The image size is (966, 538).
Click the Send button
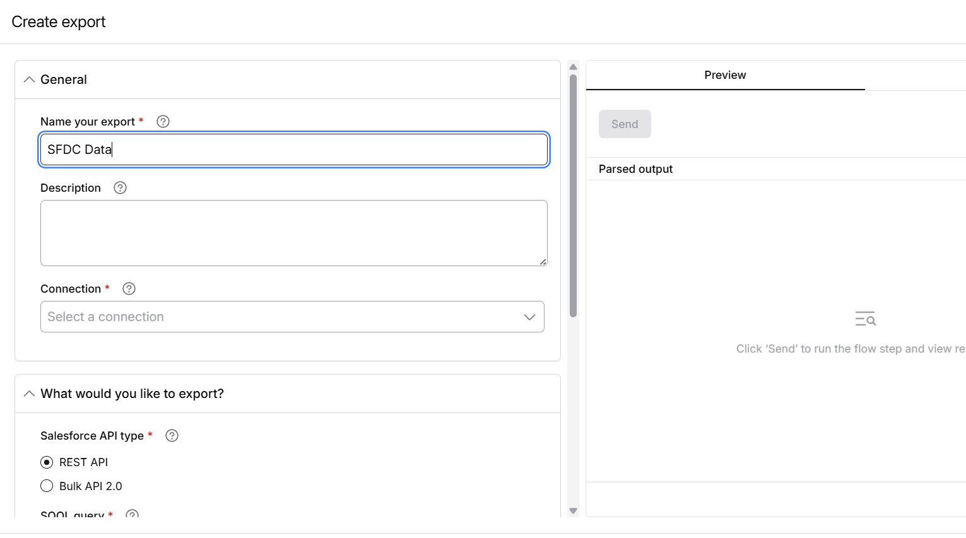(625, 124)
